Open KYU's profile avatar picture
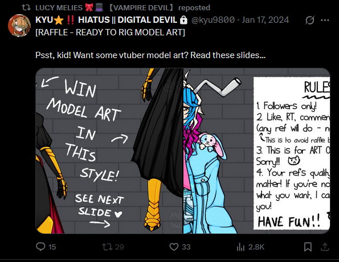Screen dimensions: 339x262 pyautogui.click(x=19, y=26)
